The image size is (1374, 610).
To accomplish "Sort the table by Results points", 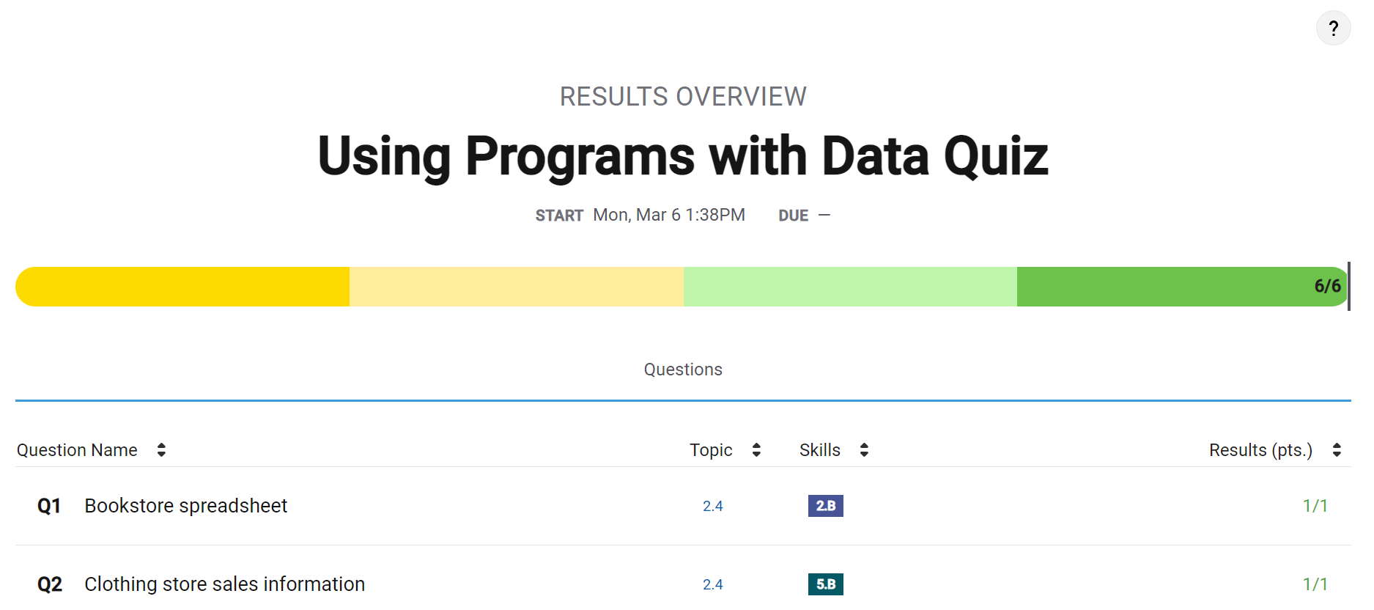I will [1260, 449].
